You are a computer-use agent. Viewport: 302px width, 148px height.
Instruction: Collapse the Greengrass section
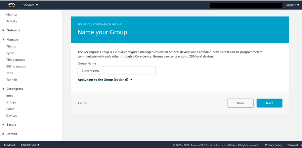(13, 89)
